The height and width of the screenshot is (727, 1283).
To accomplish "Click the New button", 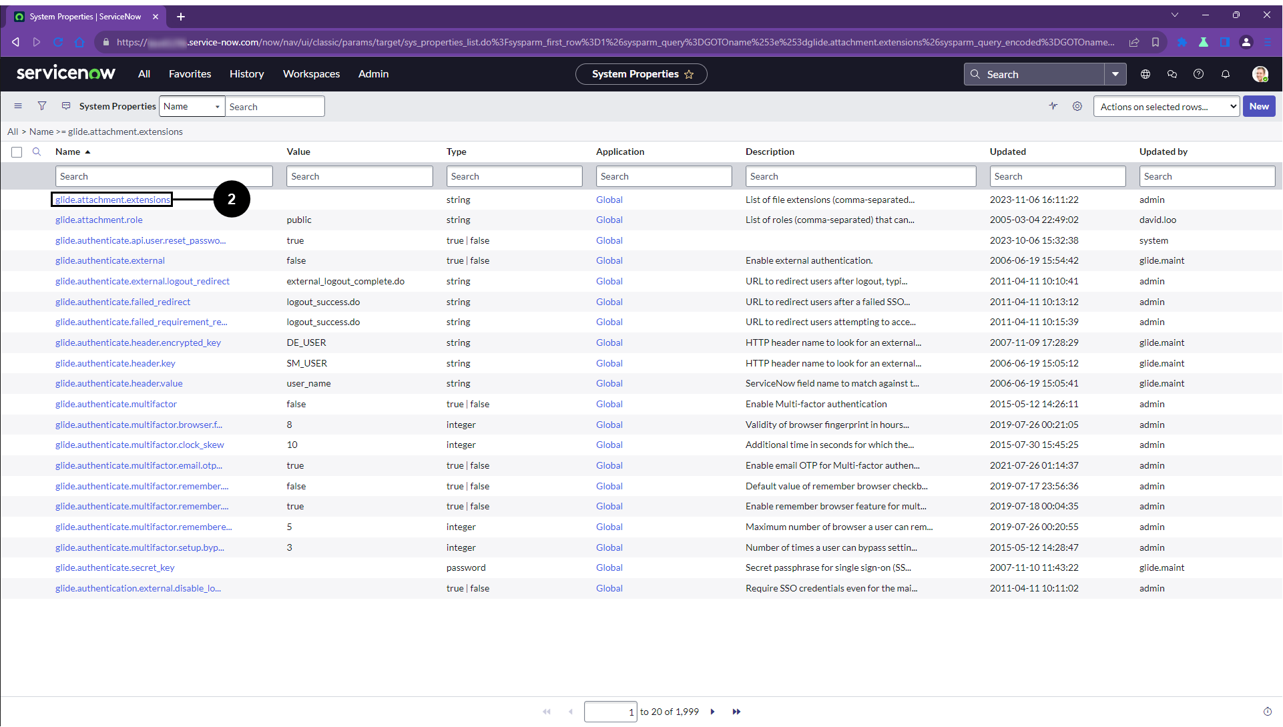I will (1258, 106).
